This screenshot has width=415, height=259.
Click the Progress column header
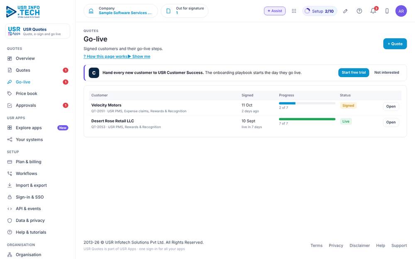[x=286, y=95]
